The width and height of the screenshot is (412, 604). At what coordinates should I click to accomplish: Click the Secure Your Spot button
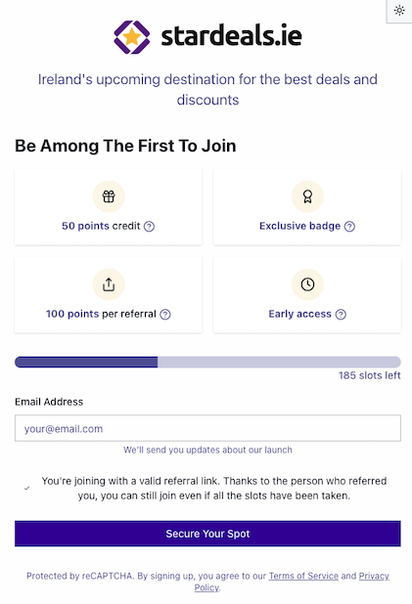(x=207, y=534)
